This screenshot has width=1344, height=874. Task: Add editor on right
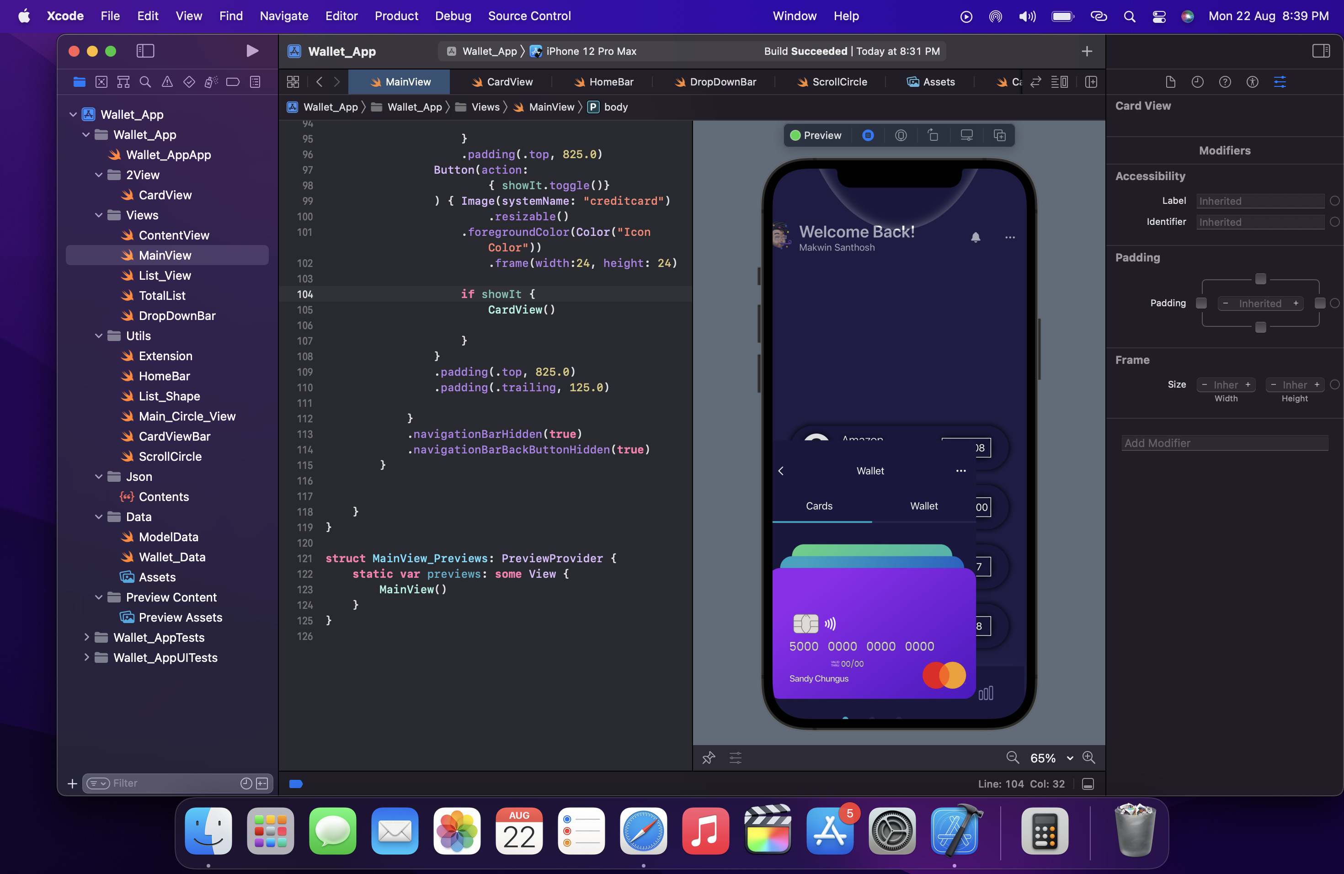pos(1091,82)
